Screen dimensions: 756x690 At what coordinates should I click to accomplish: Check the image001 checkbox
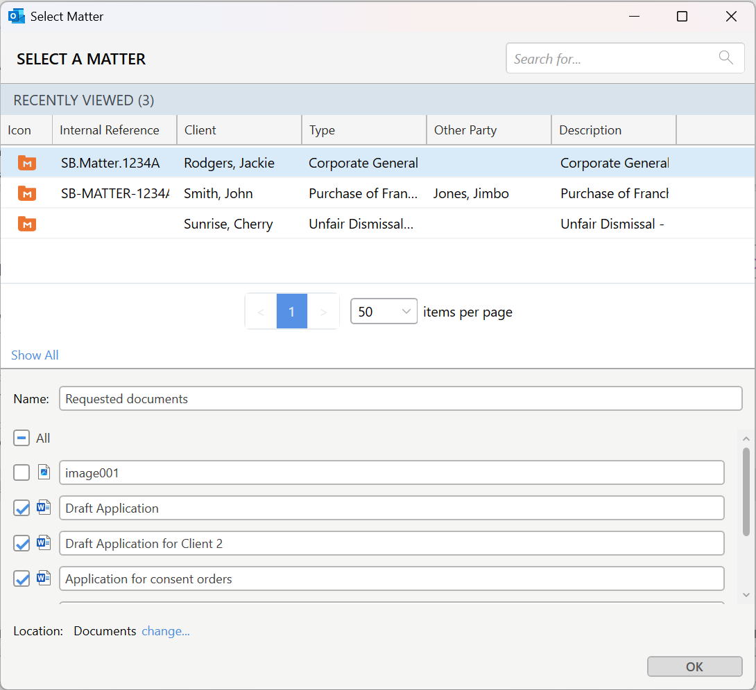[x=22, y=472]
